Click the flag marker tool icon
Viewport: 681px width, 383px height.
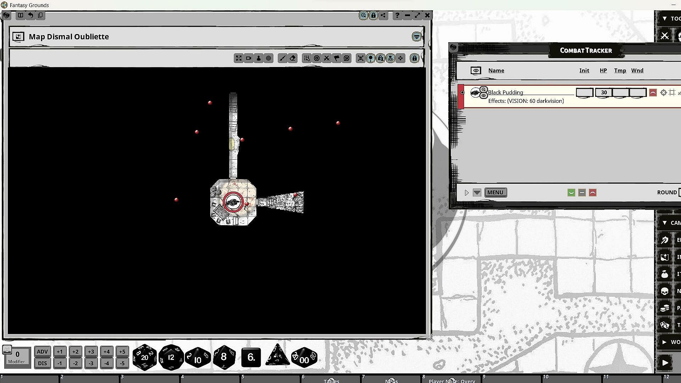(337, 59)
